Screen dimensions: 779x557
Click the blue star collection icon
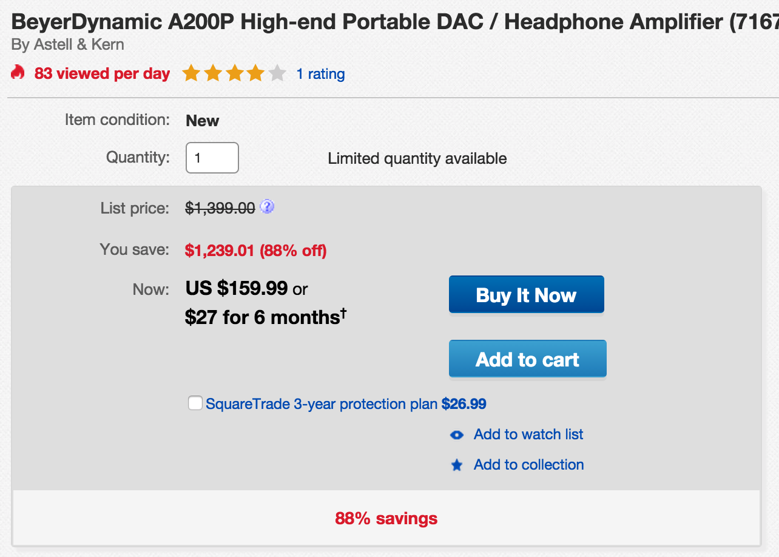(457, 465)
